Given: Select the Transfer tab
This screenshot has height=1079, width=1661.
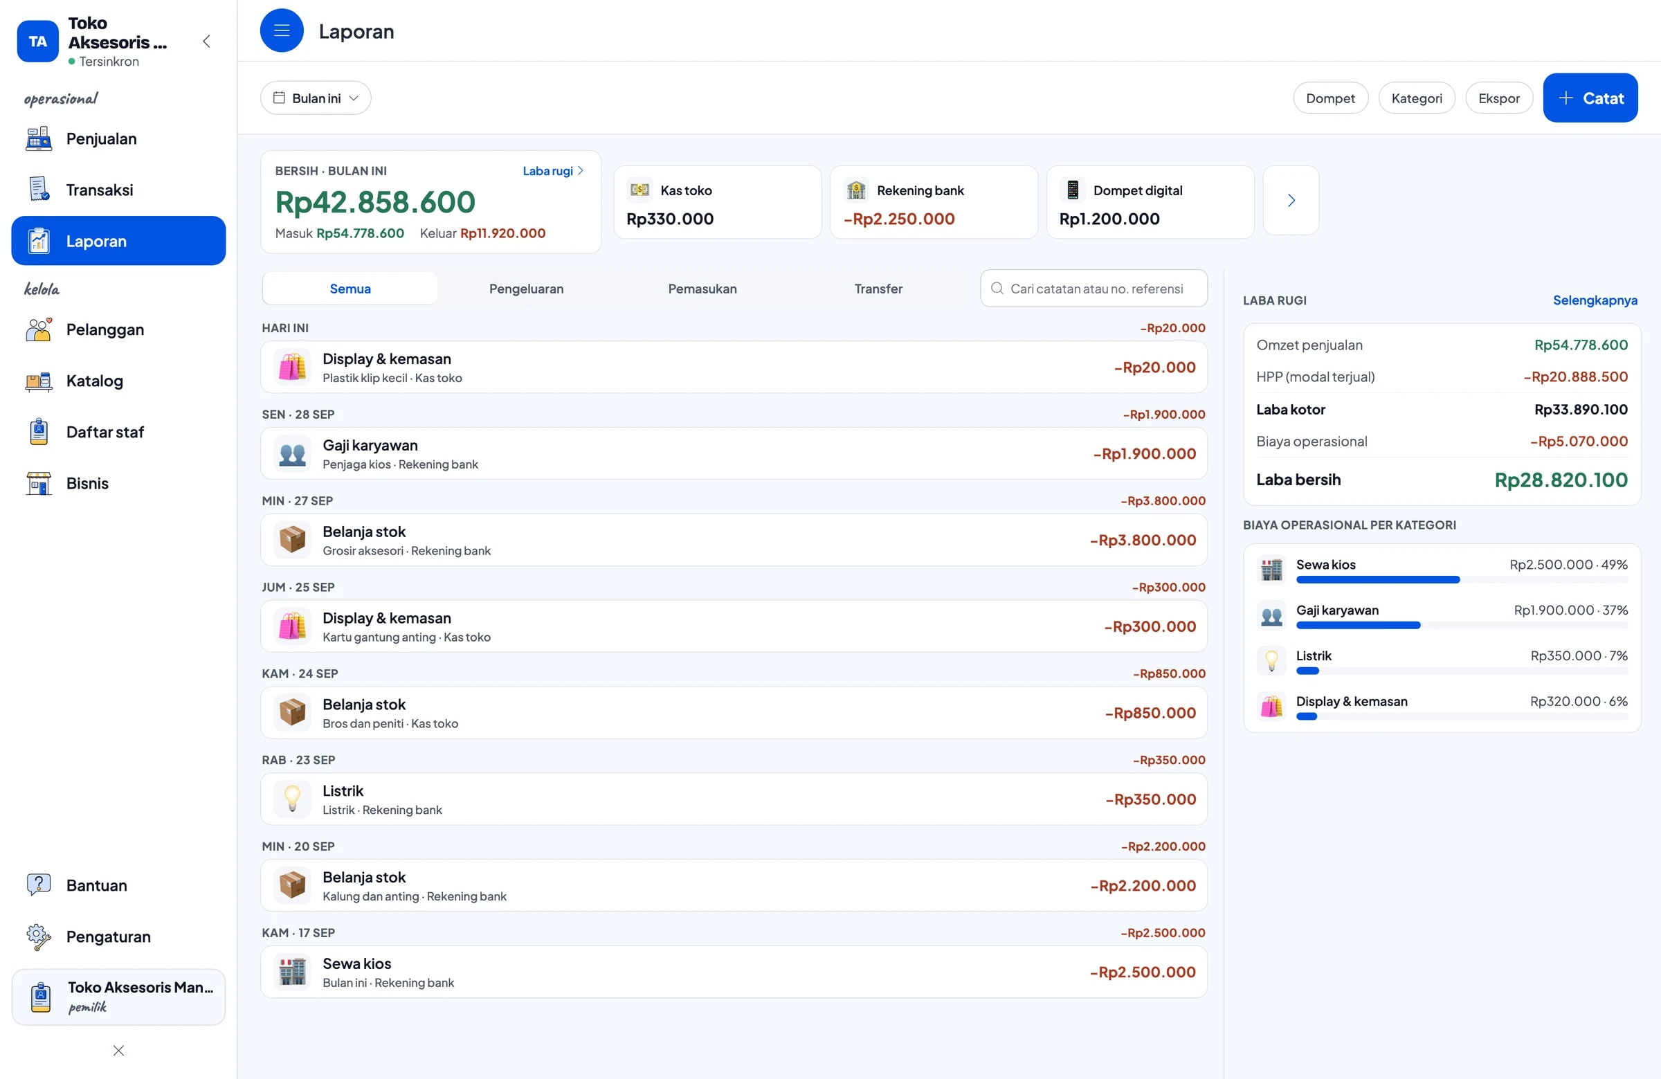Looking at the screenshot, I should (x=878, y=289).
